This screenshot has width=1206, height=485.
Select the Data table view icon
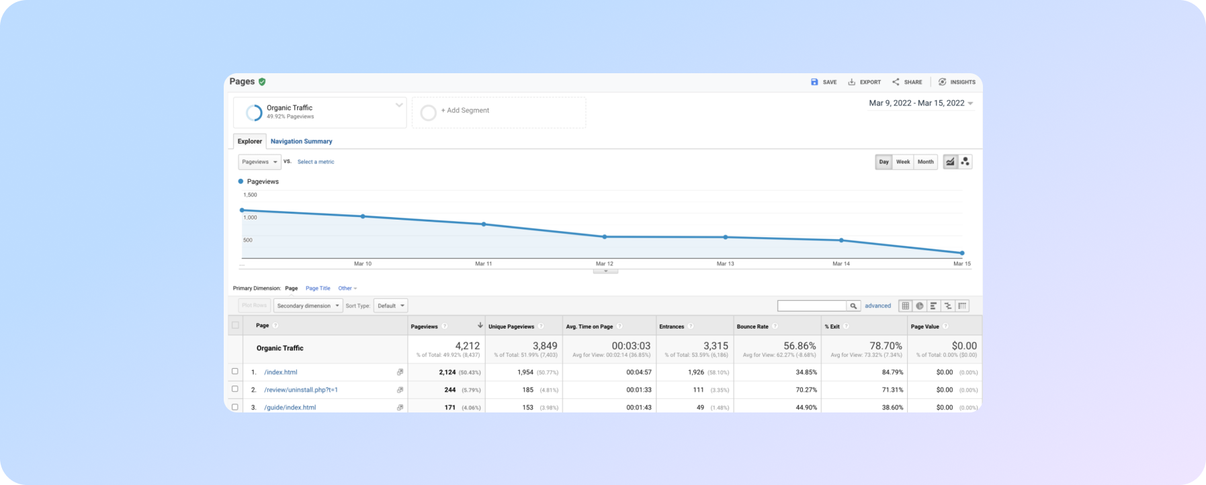pyautogui.click(x=906, y=306)
